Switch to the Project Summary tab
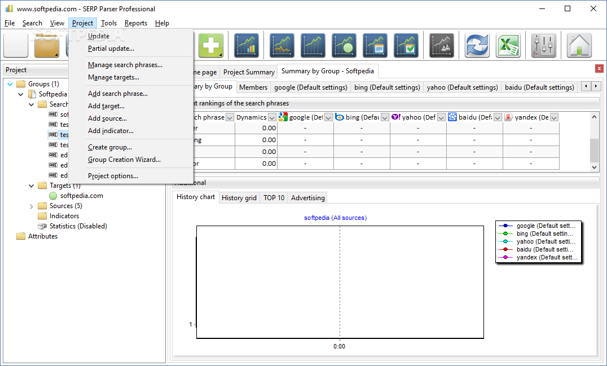This screenshot has height=366, width=607. (249, 72)
